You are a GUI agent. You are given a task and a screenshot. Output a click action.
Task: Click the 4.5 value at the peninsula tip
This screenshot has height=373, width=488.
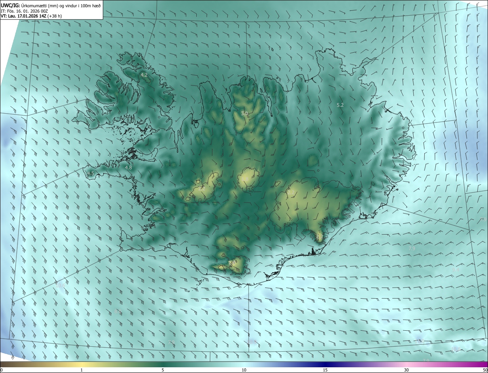pos(91,174)
